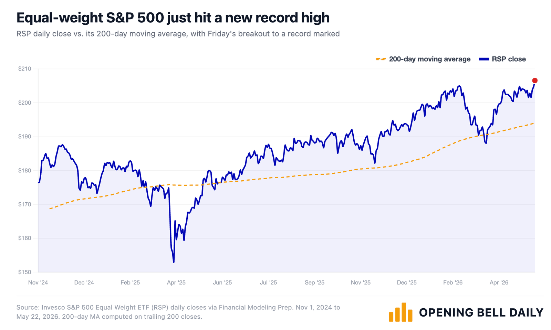Viewport: 551px width, 330px height.
Task: Click the red record-high marker dot
Action: pos(534,81)
